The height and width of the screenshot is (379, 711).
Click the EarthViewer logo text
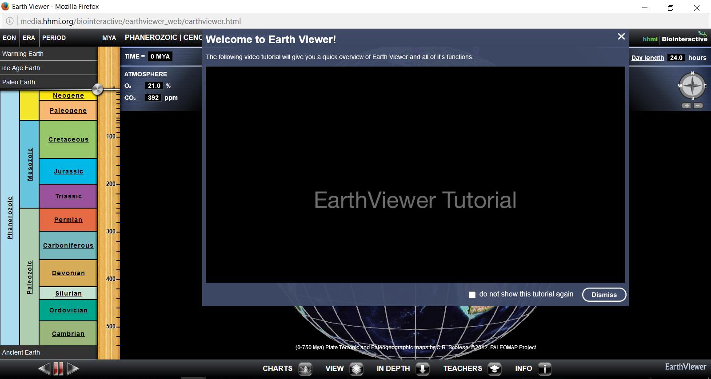pos(685,367)
